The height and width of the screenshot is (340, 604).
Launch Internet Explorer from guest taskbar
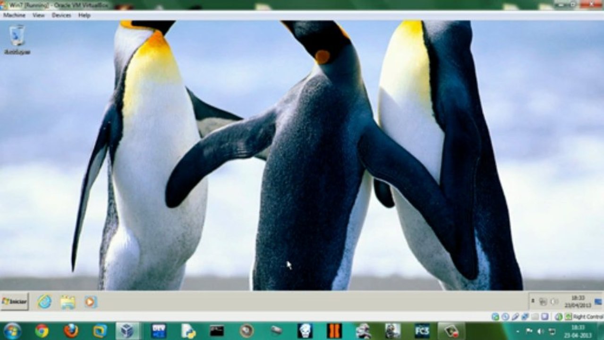coord(45,301)
